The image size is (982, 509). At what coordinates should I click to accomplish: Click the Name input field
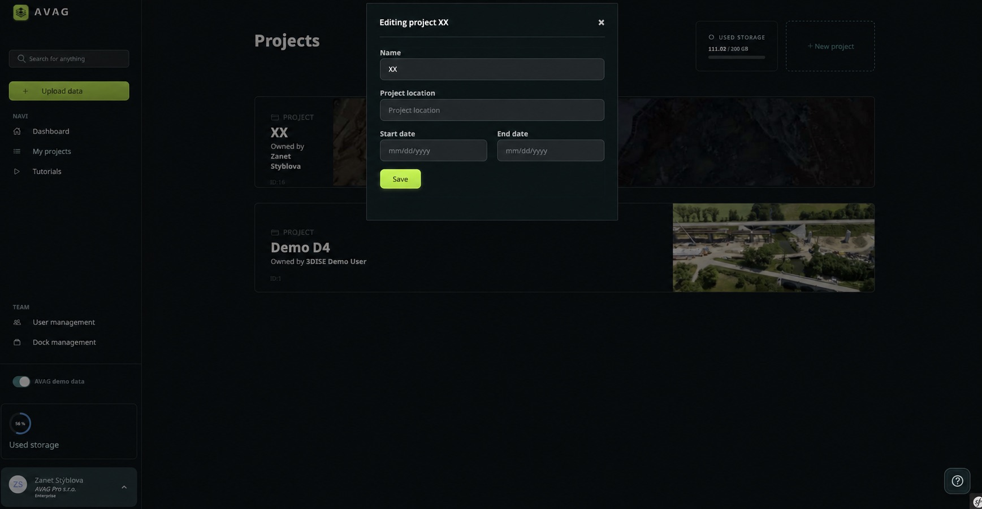(x=492, y=69)
